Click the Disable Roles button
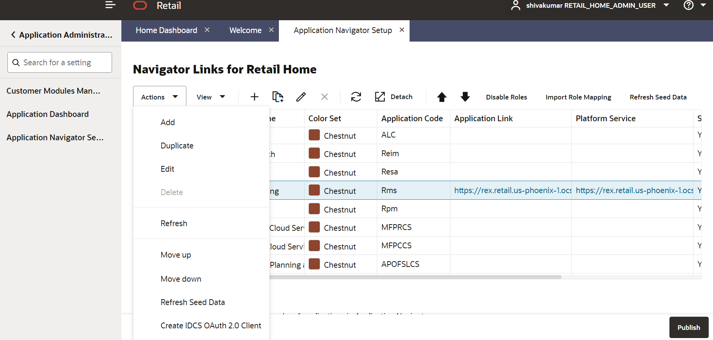The width and height of the screenshot is (713, 340). (x=506, y=97)
